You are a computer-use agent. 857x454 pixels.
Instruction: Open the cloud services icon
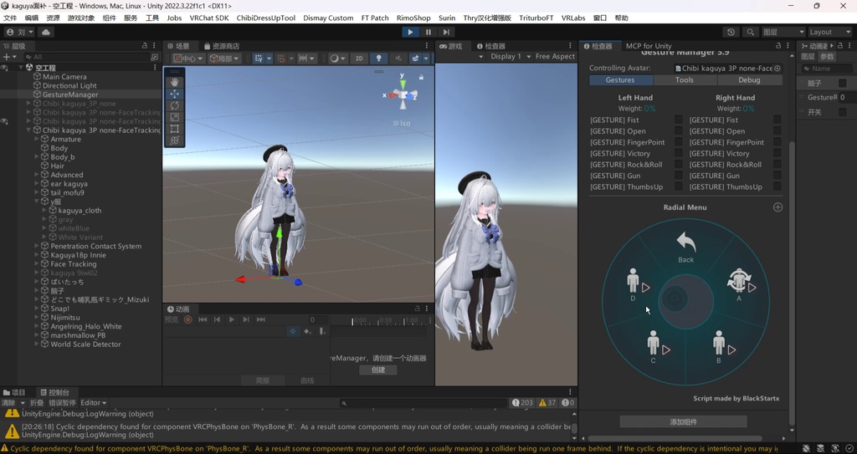click(x=46, y=33)
